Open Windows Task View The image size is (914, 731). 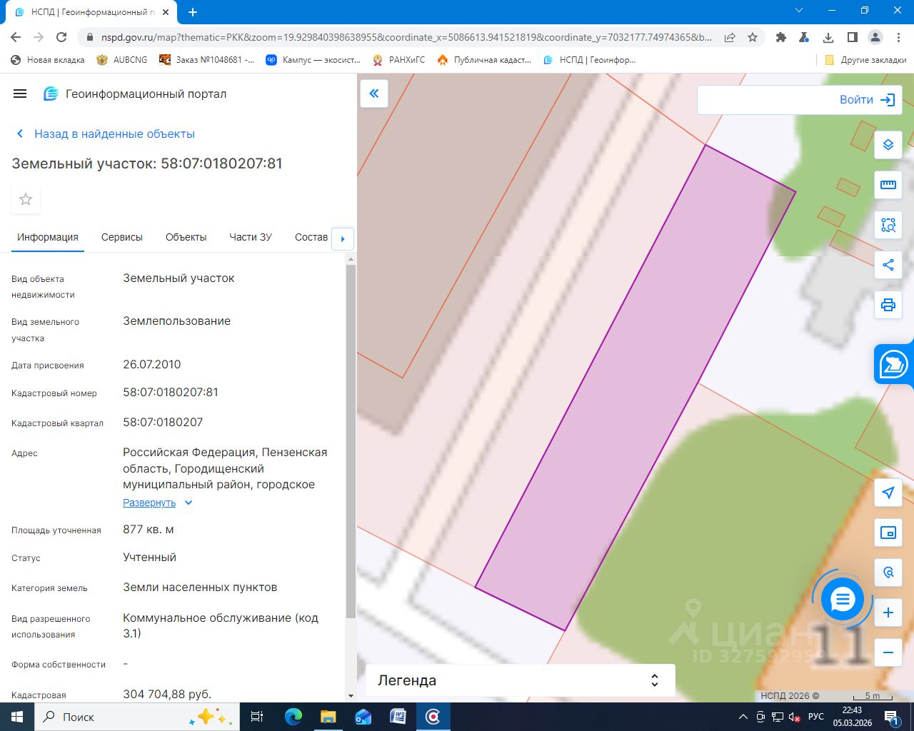coord(257,717)
